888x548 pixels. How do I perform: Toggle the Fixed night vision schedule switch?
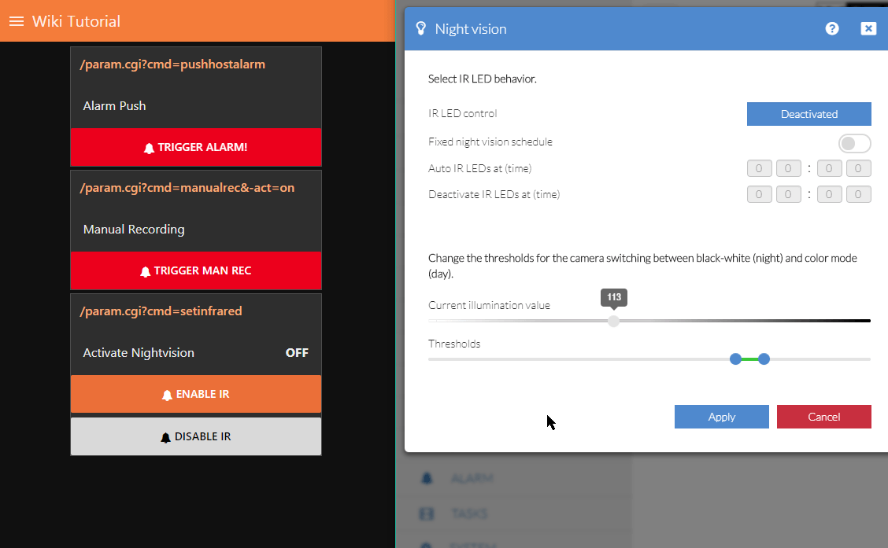pyautogui.click(x=854, y=143)
